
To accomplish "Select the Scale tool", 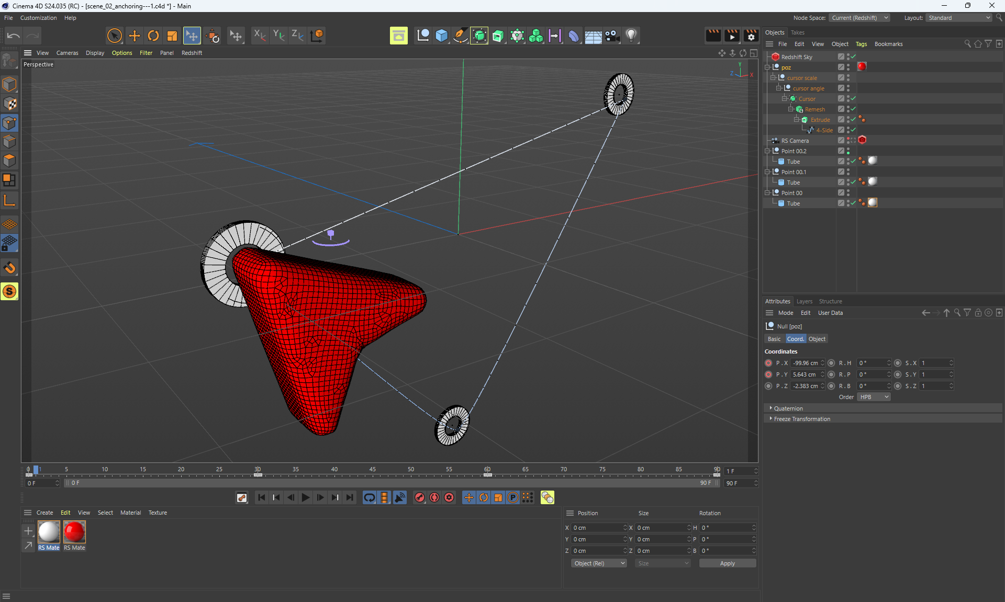I will click(x=172, y=36).
